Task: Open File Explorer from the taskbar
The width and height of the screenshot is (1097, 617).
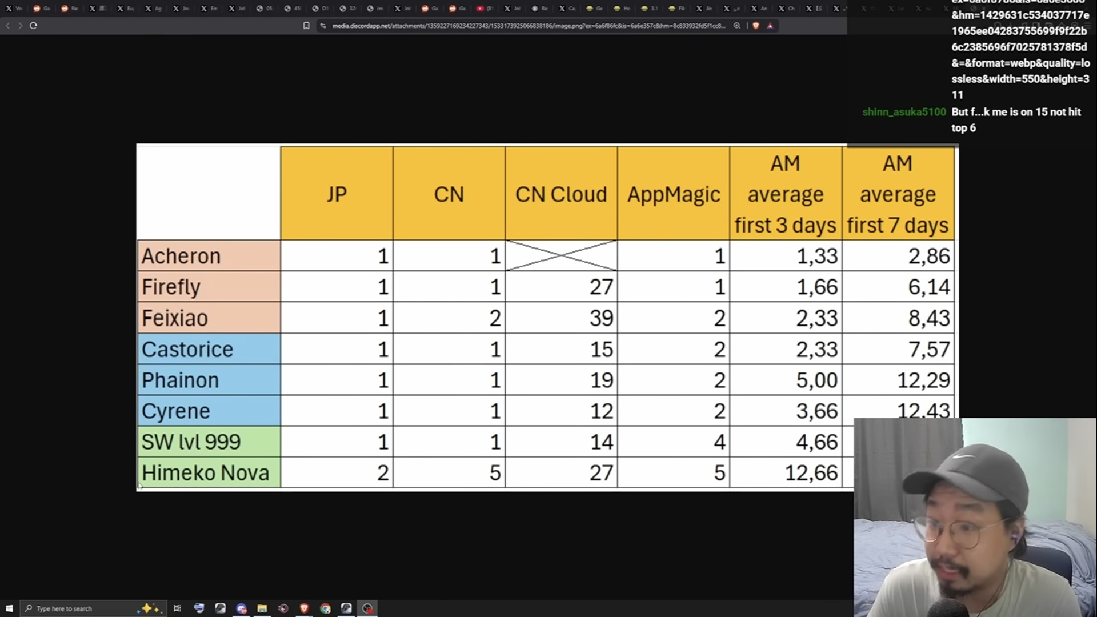Action: 262,608
